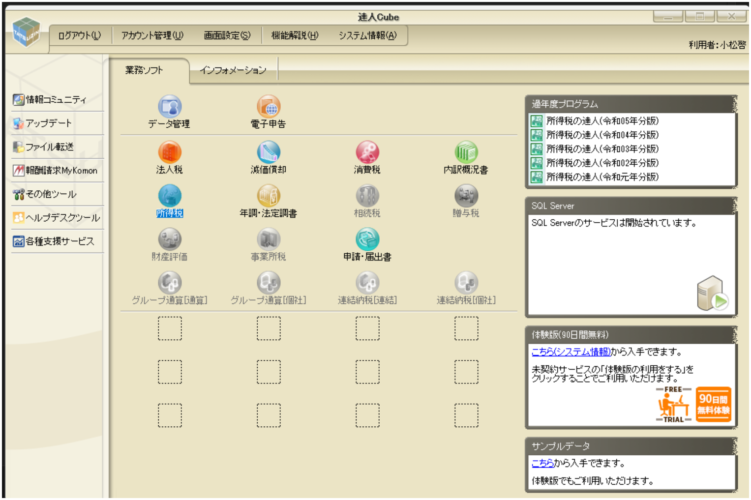This screenshot has width=751, height=500.
Task: Click the ログアウト menu item
Action: tap(79, 35)
